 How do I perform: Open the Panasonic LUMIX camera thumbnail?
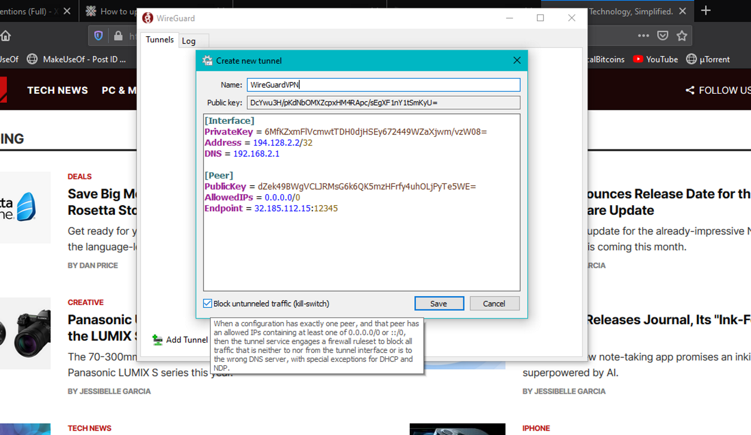pyautogui.click(x=25, y=333)
